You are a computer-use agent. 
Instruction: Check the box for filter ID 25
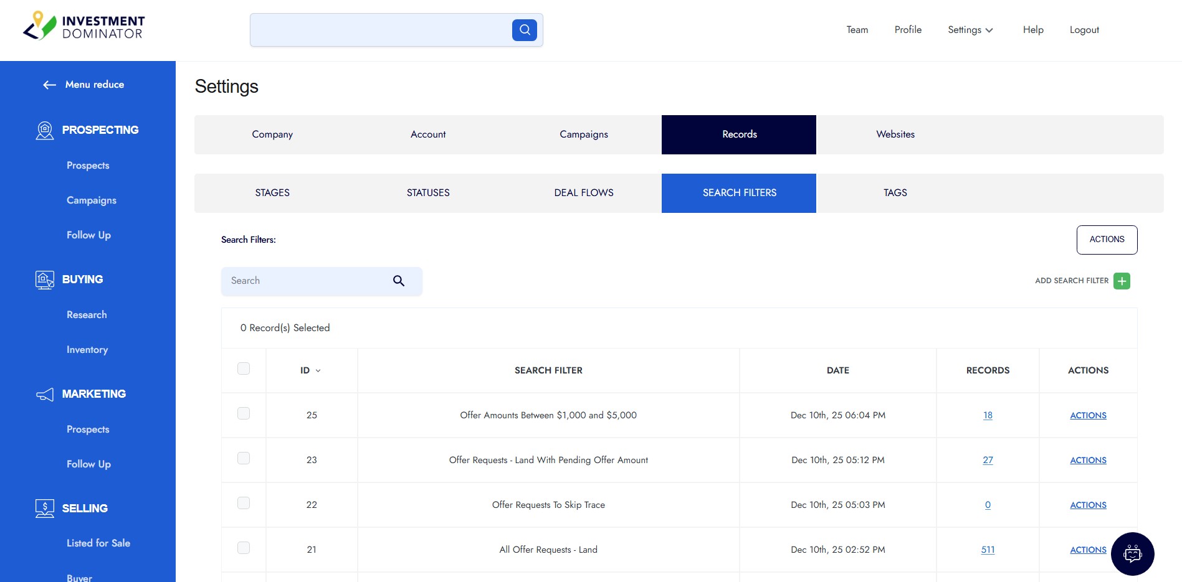coord(244,413)
